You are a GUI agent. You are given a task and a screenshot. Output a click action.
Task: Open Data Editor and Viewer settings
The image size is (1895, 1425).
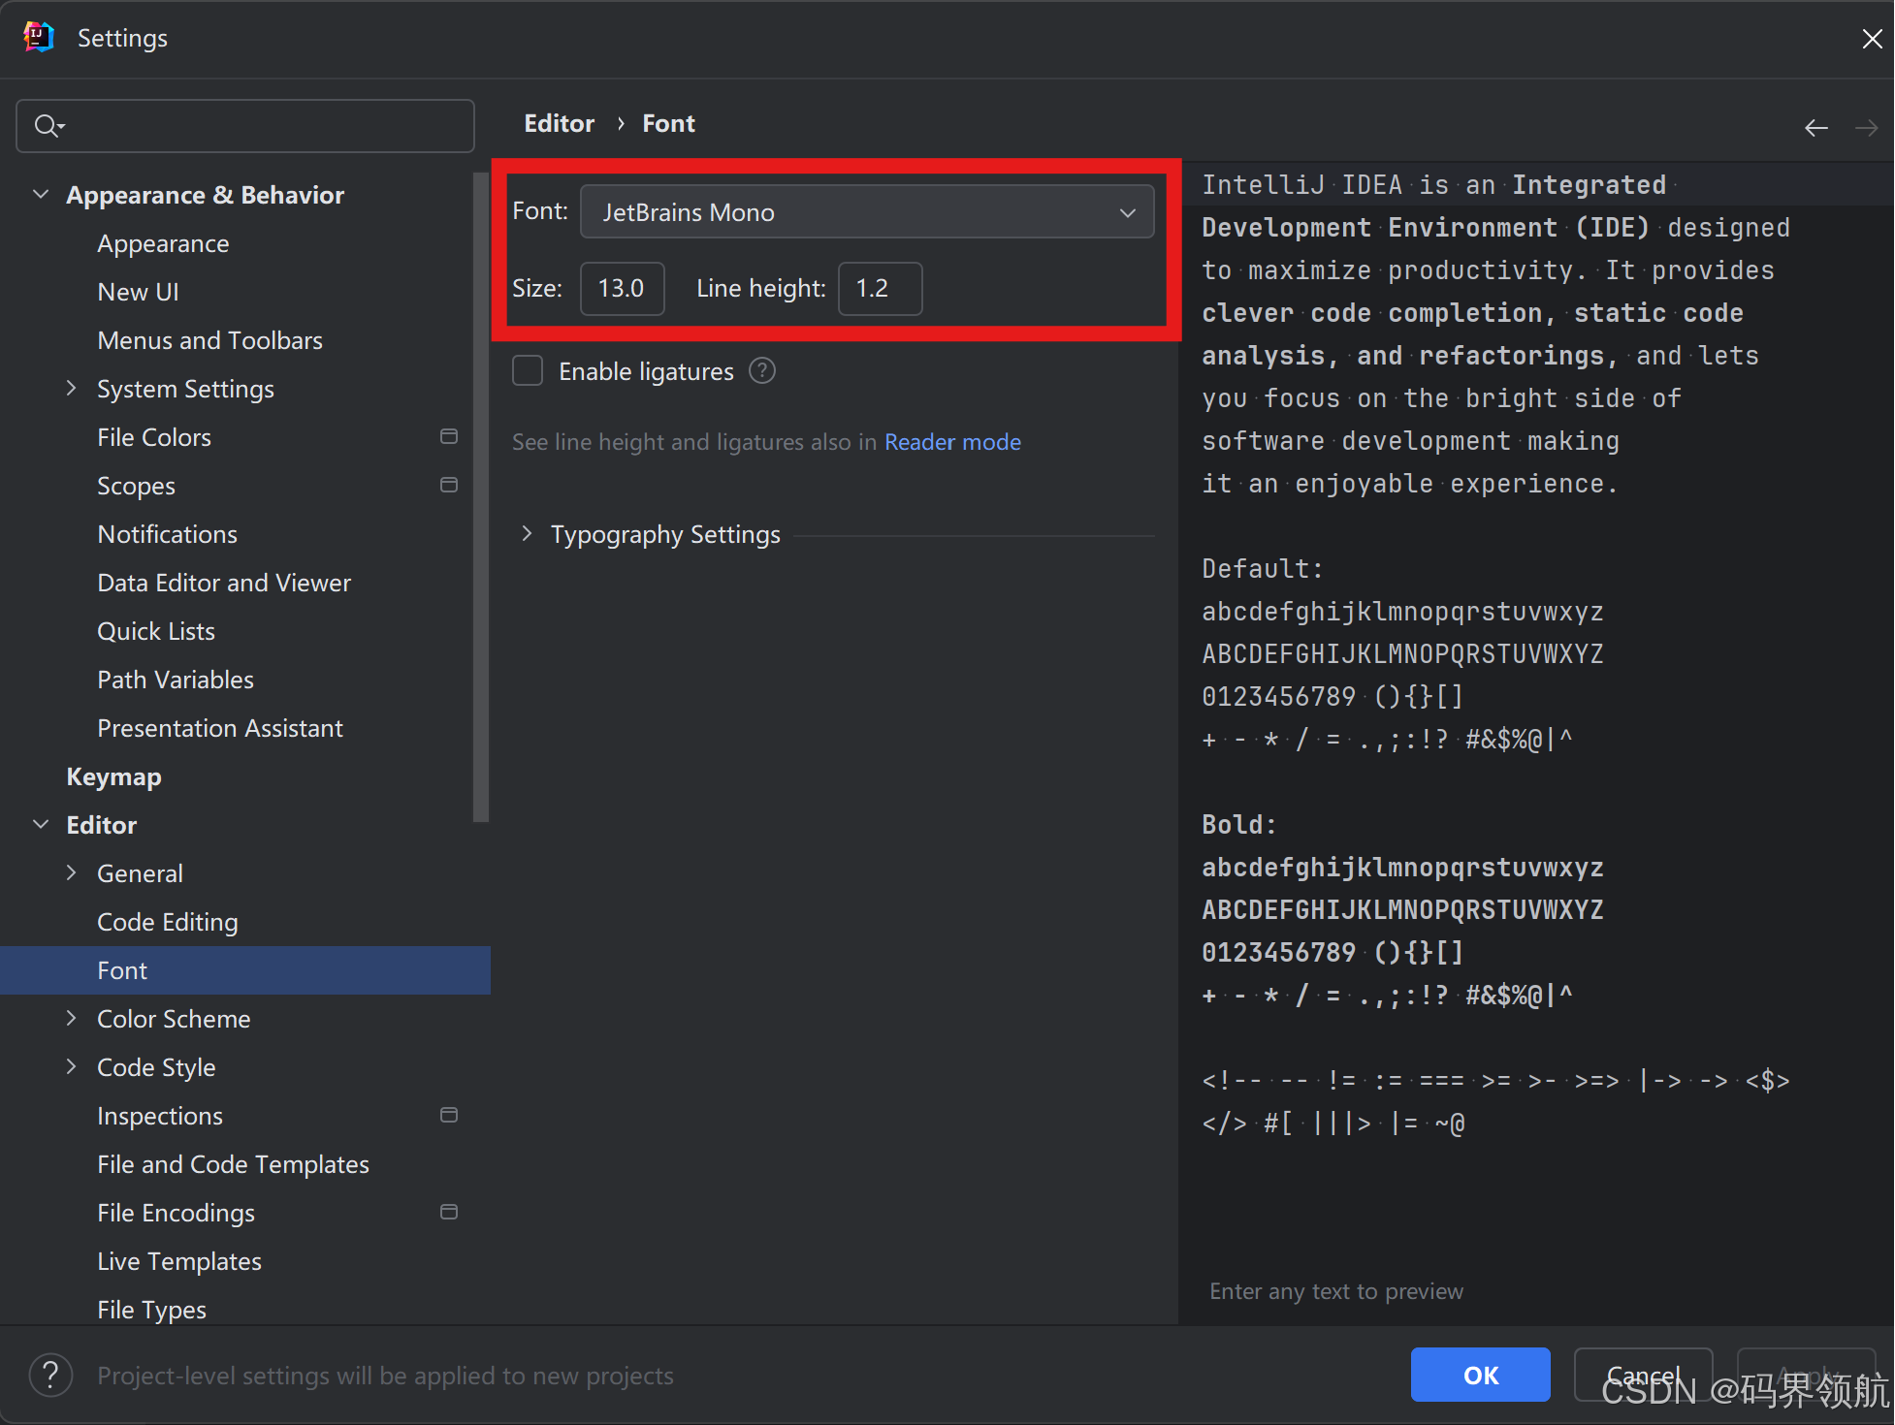pos(224,583)
